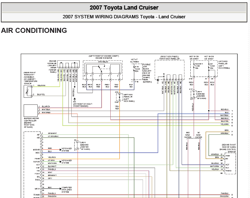The width and height of the screenshot is (250, 198).
Task: Click the ground symbol under right kick panel J/B
Action: (x=158, y=80)
